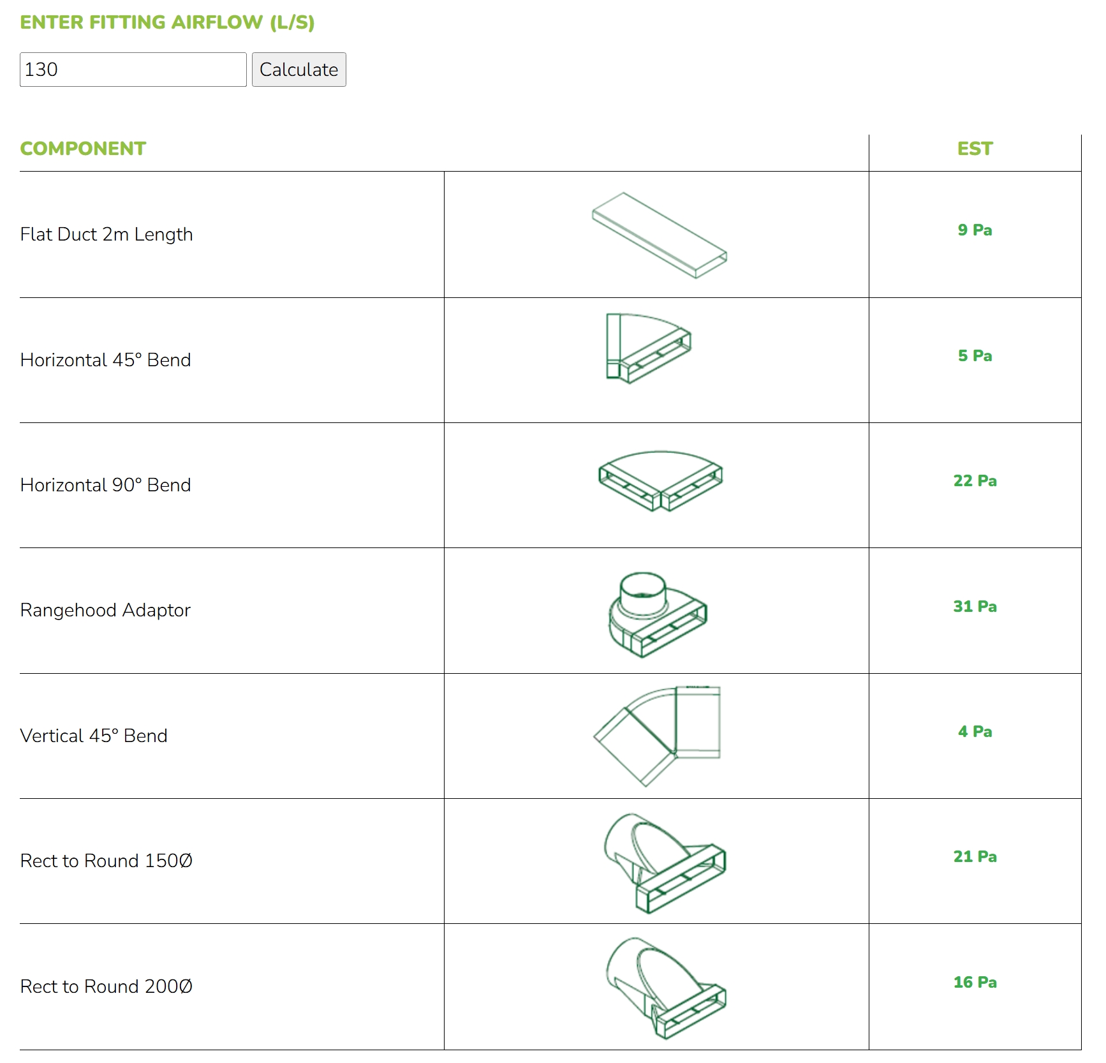Click the EST column header
Viewport: 1106px width, 1063px height.
tap(975, 149)
